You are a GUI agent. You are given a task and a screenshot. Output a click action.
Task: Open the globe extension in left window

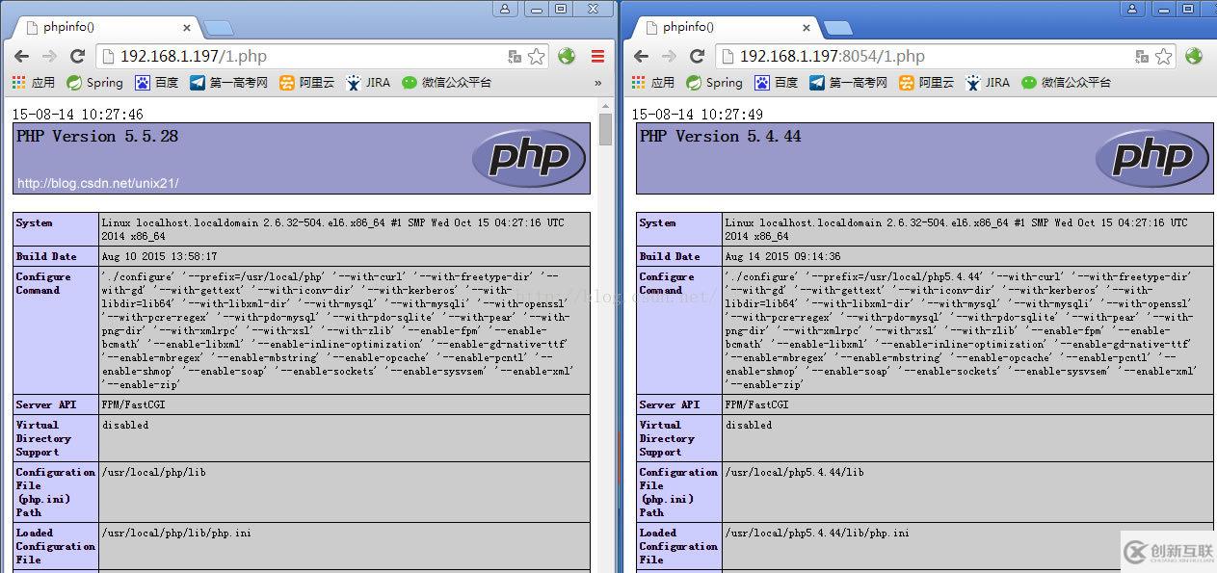[x=567, y=56]
